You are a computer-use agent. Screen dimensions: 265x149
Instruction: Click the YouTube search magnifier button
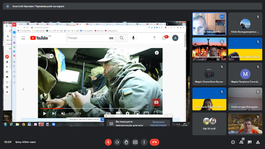(121, 38)
